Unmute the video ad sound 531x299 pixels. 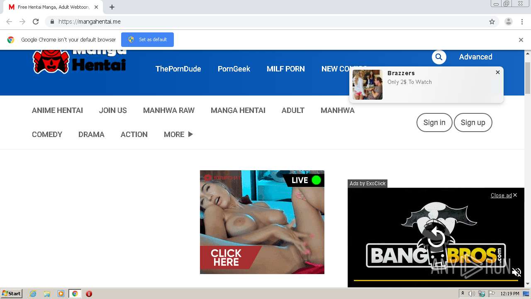[516, 272]
